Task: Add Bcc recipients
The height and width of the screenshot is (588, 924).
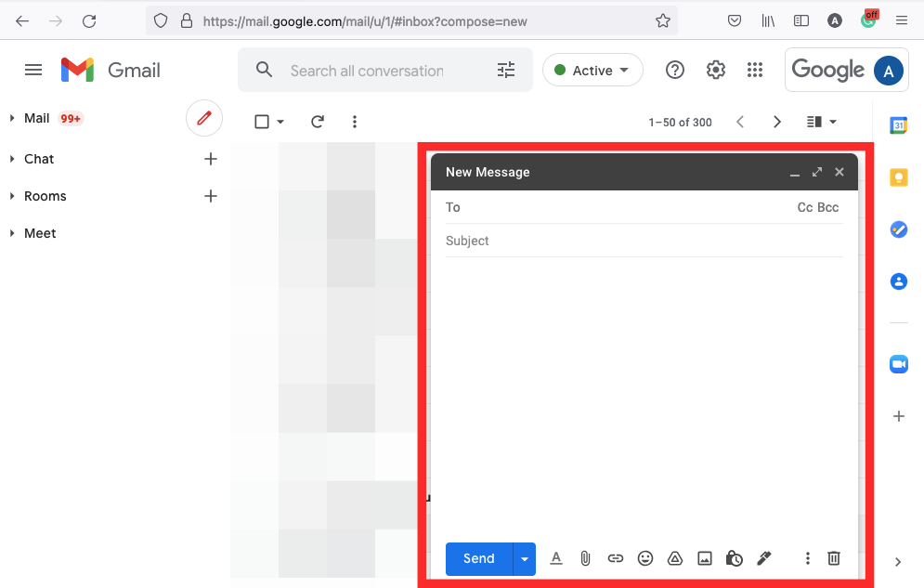Action: coord(828,207)
